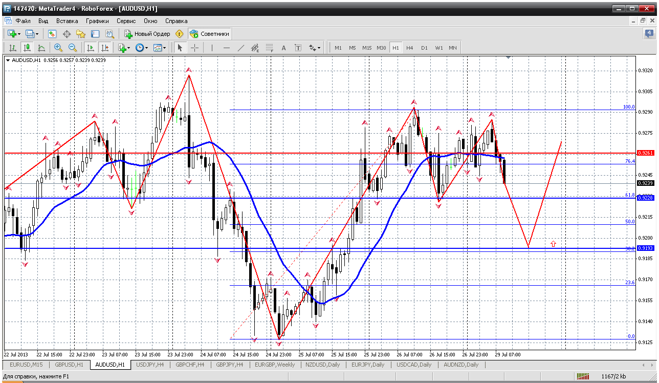This screenshot has height=383, width=659.
Task: Open the Terminal panel icon
Action: tap(95, 34)
